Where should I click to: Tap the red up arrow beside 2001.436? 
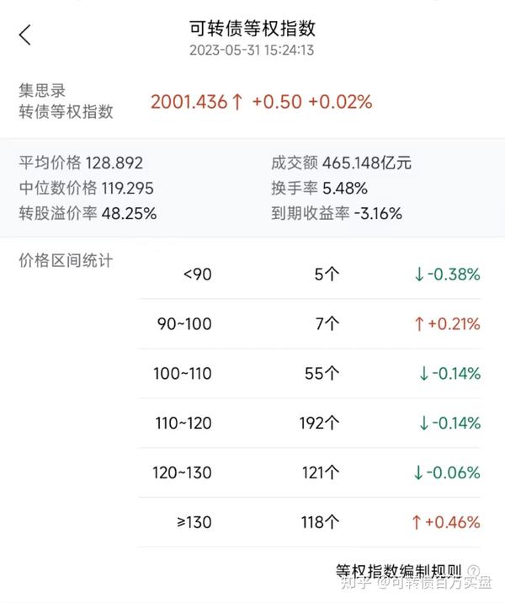237,102
